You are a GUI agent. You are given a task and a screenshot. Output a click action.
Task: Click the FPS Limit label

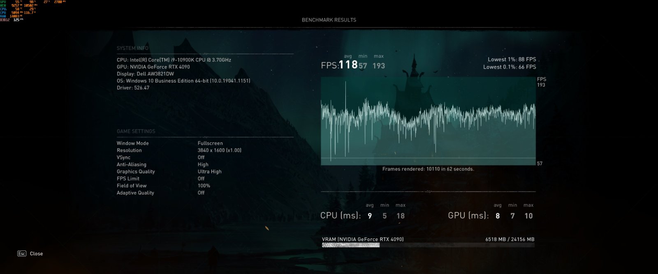(128, 179)
